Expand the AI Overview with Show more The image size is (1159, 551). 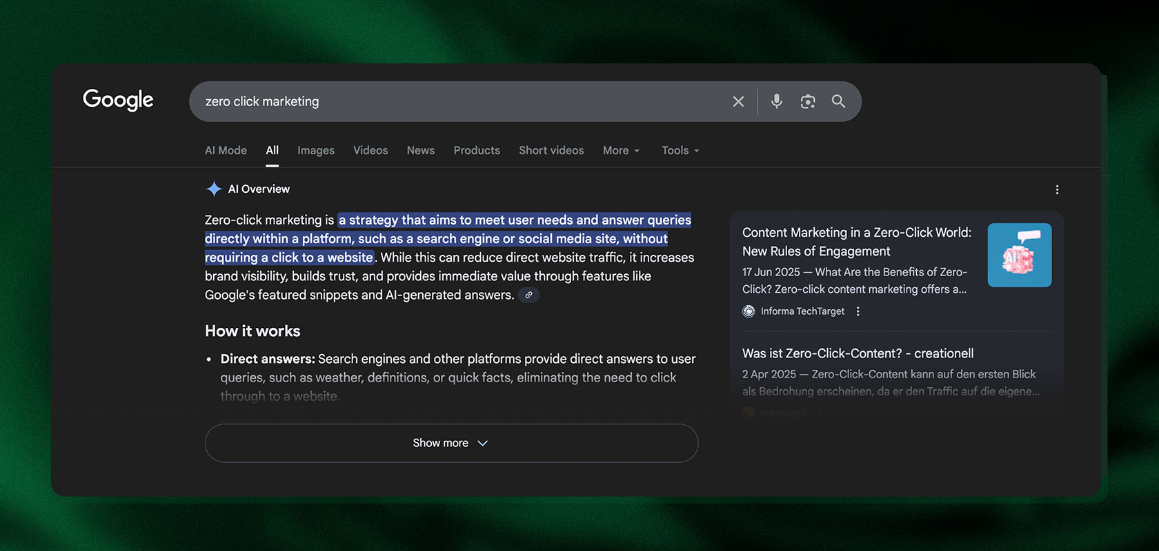[x=451, y=443]
